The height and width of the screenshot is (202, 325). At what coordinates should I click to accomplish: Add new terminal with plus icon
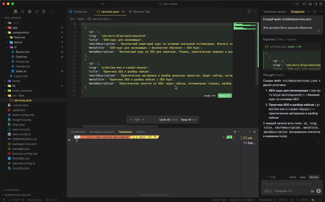coord(235,132)
